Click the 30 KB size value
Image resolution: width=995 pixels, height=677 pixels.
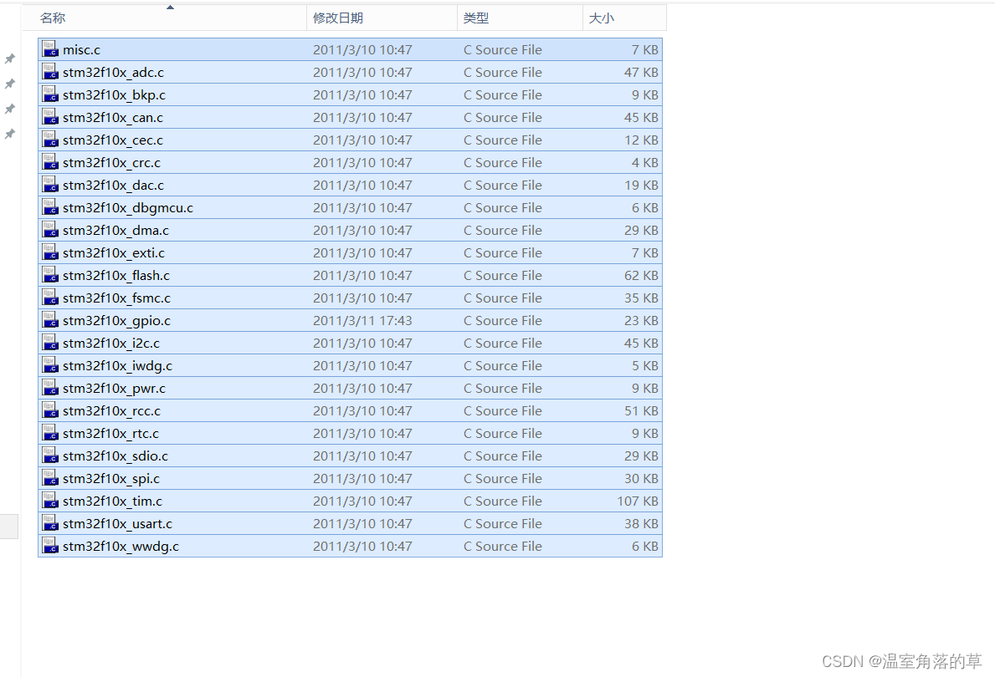tap(641, 479)
